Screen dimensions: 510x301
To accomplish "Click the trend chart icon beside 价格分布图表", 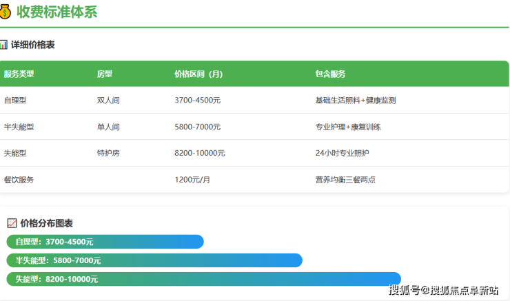I will (x=12, y=223).
